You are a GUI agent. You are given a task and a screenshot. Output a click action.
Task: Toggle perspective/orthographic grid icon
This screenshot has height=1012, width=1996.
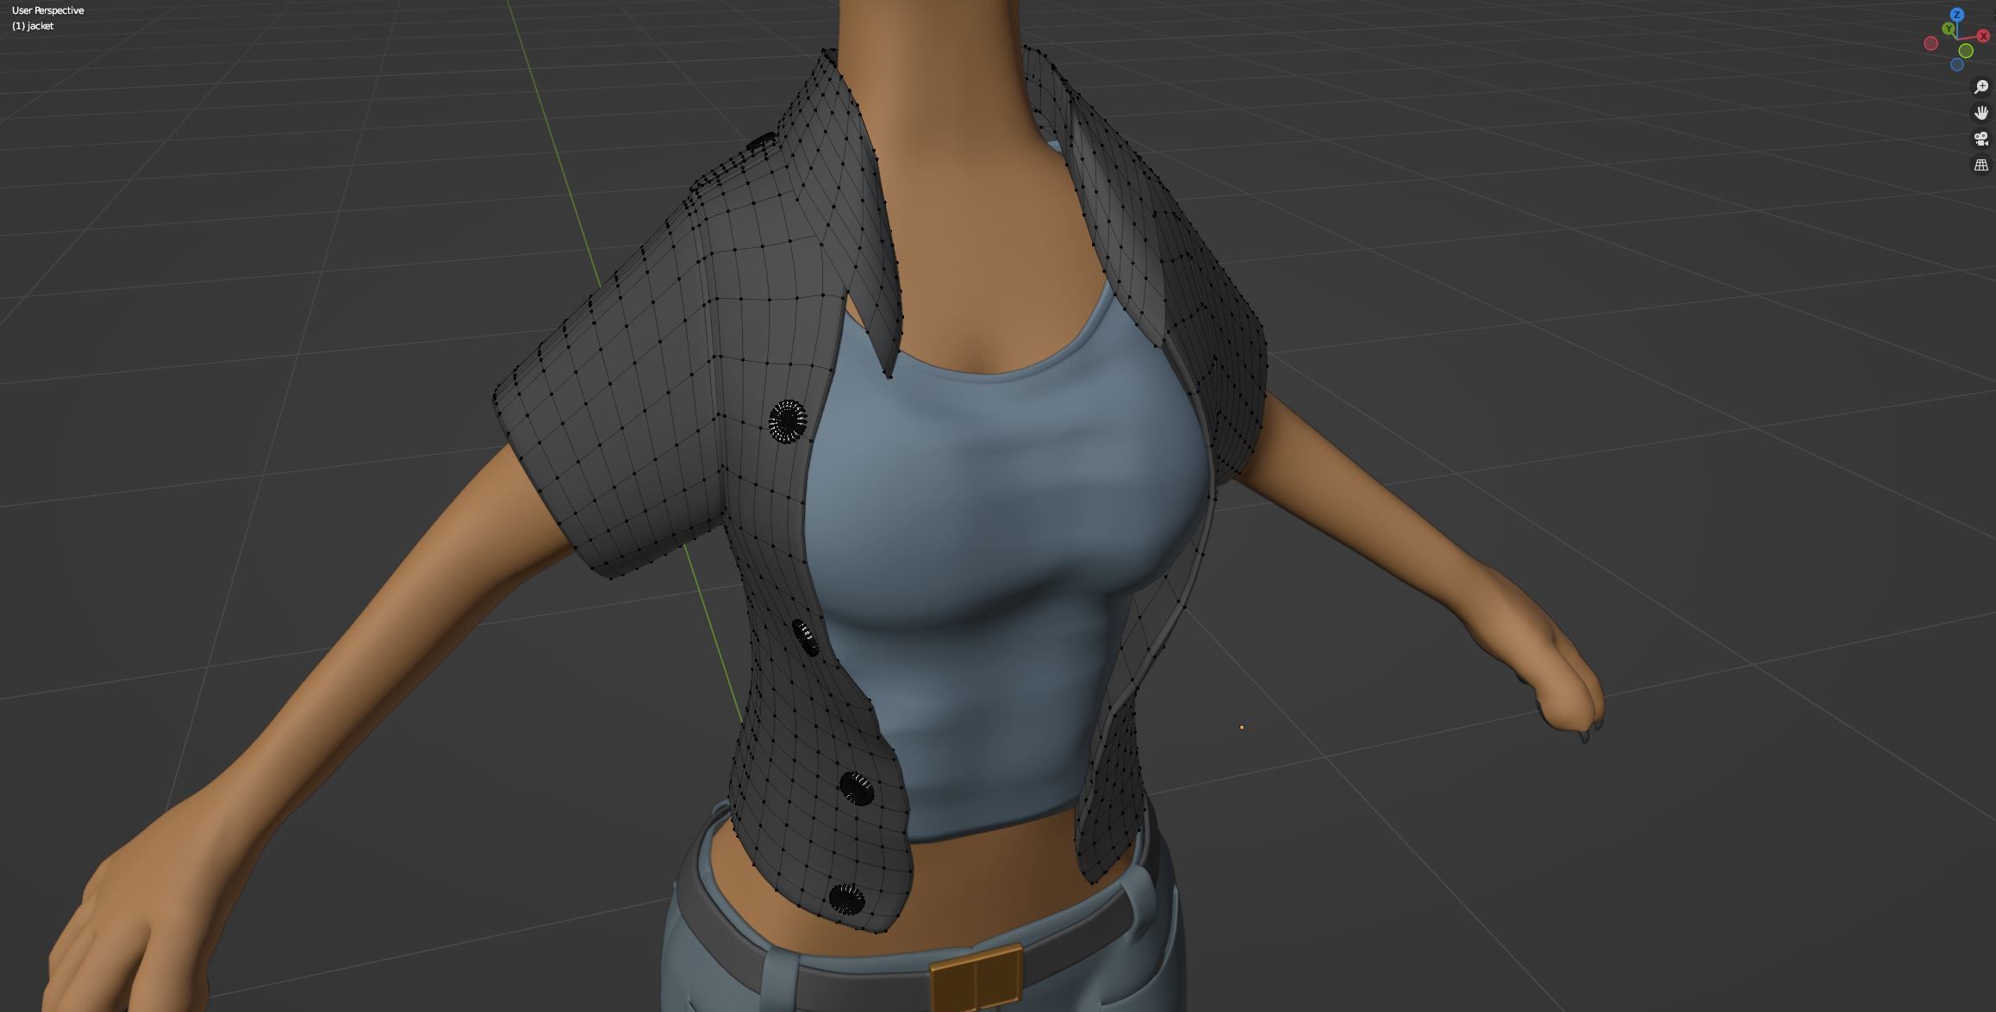pyautogui.click(x=1981, y=165)
